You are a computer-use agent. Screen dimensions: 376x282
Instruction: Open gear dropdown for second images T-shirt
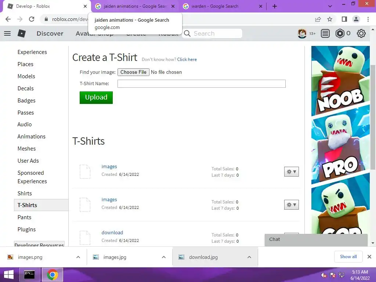click(x=291, y=205)
